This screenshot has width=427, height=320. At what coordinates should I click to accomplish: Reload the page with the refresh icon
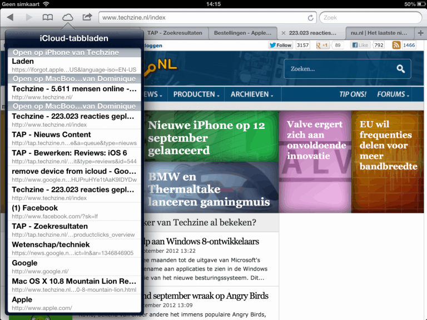[x=310, y=18]
